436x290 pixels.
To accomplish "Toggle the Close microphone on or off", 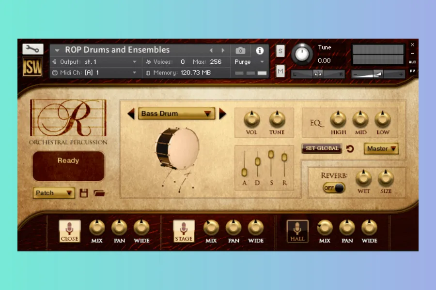I will click(x=69, y=231).
